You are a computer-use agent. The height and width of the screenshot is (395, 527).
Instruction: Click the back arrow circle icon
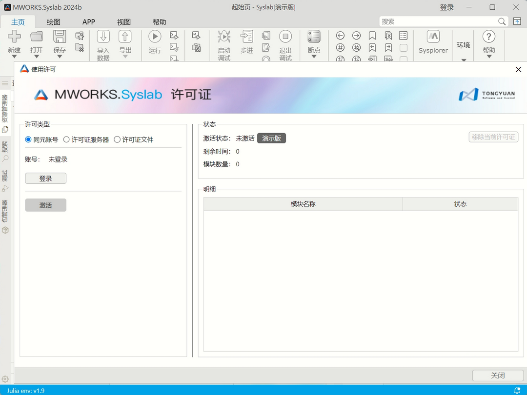click(x=340, y=35)
